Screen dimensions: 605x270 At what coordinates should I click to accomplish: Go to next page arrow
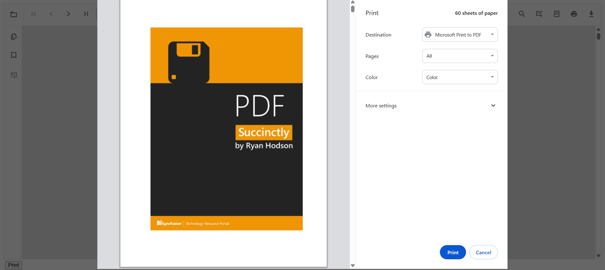pos(68,14)
